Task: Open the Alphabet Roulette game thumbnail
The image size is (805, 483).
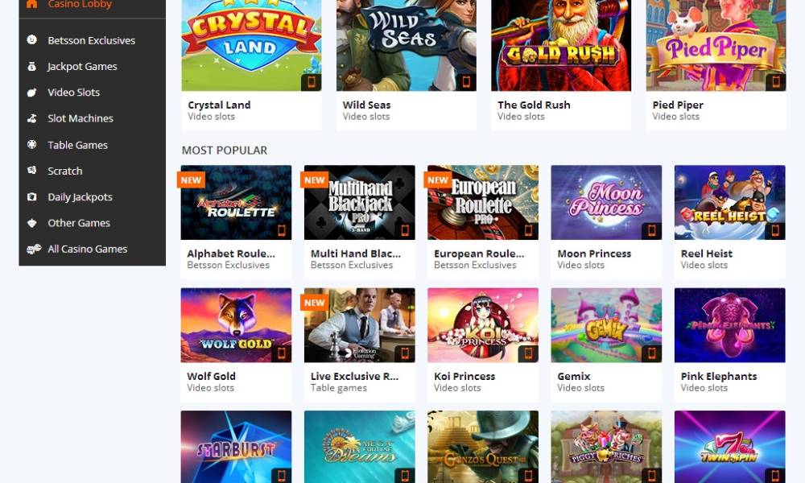Action: [236, 202]
